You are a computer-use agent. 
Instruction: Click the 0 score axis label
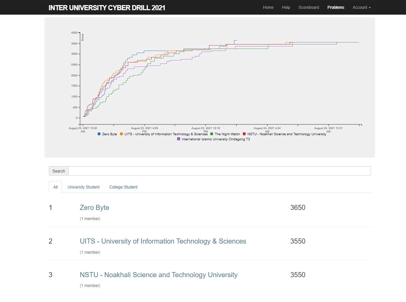tap(77, 118)
